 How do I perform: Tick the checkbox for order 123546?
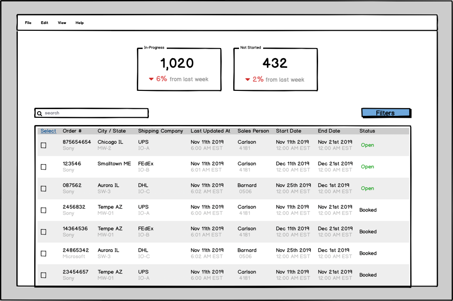click(x=43, y=167)
